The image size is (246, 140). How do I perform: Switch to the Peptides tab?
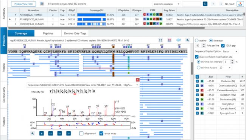pyautogui.click(x=48, y=33)
